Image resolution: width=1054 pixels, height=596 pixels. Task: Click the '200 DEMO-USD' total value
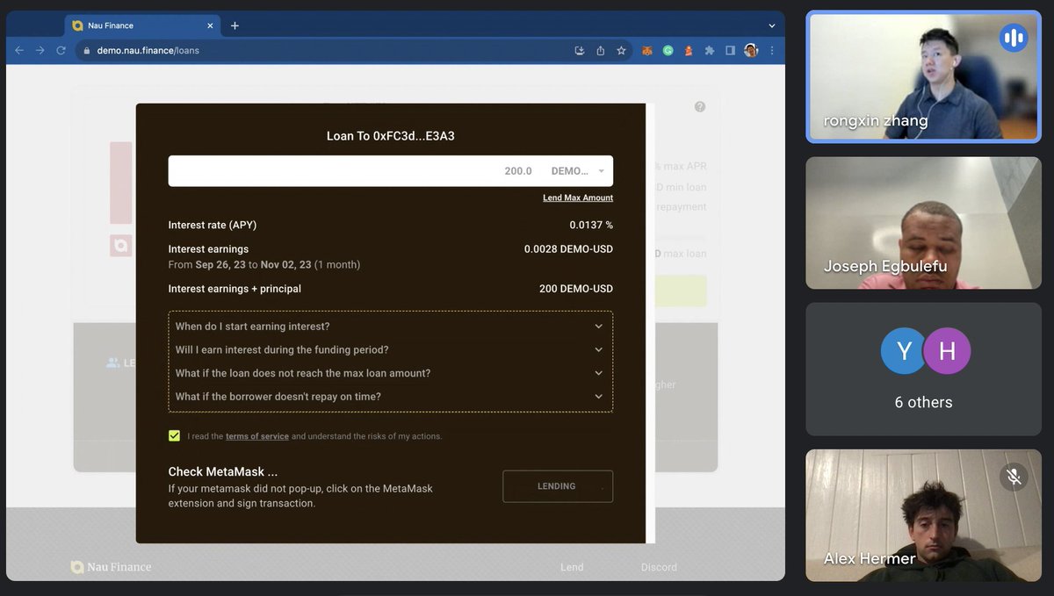click(576, 289)
